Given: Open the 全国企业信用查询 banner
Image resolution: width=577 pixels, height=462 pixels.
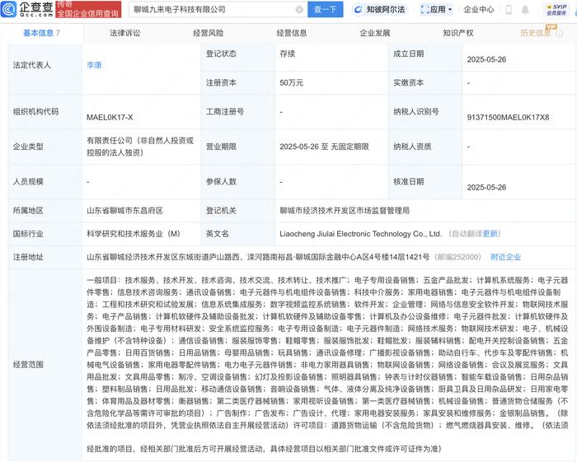Looking at the screenshot, I should click(x=88, y=9).
